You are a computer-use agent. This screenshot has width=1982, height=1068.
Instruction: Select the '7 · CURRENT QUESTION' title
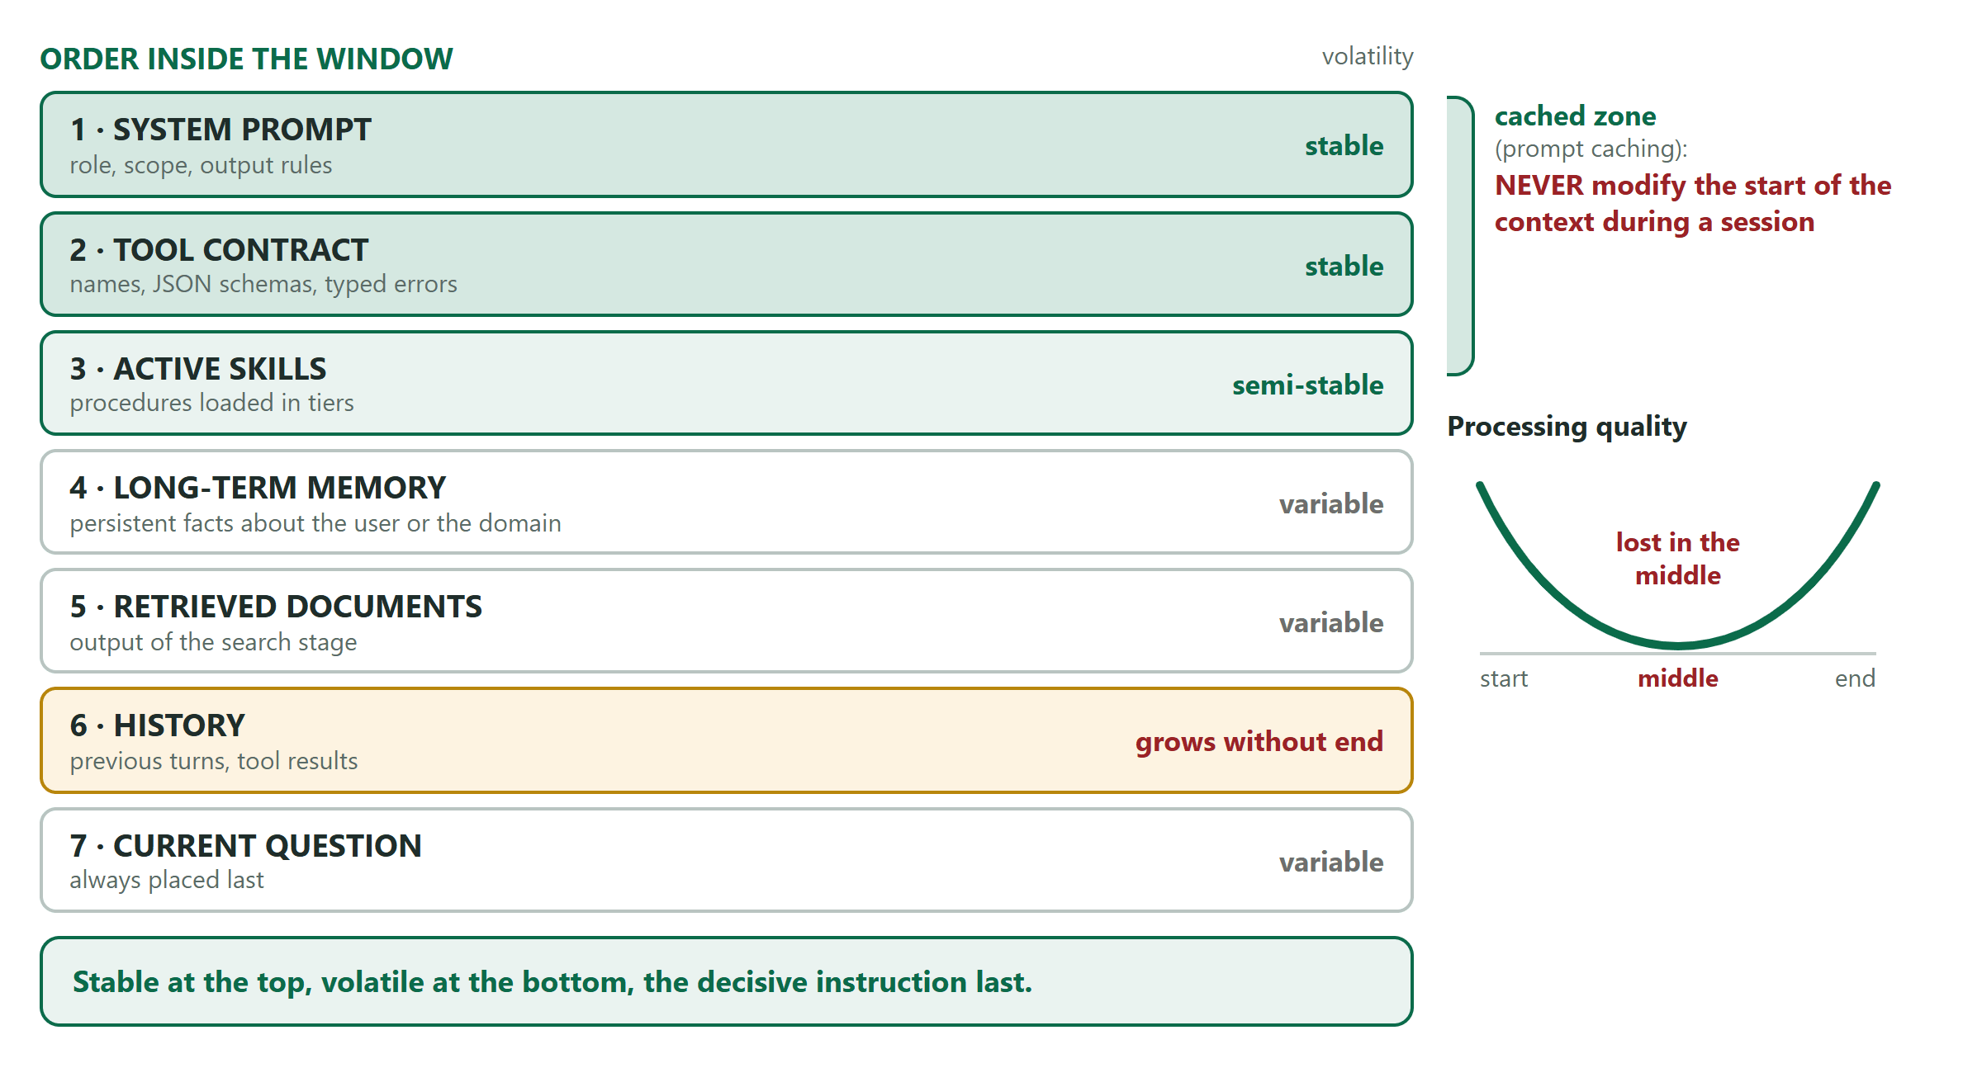coord(245,845)
